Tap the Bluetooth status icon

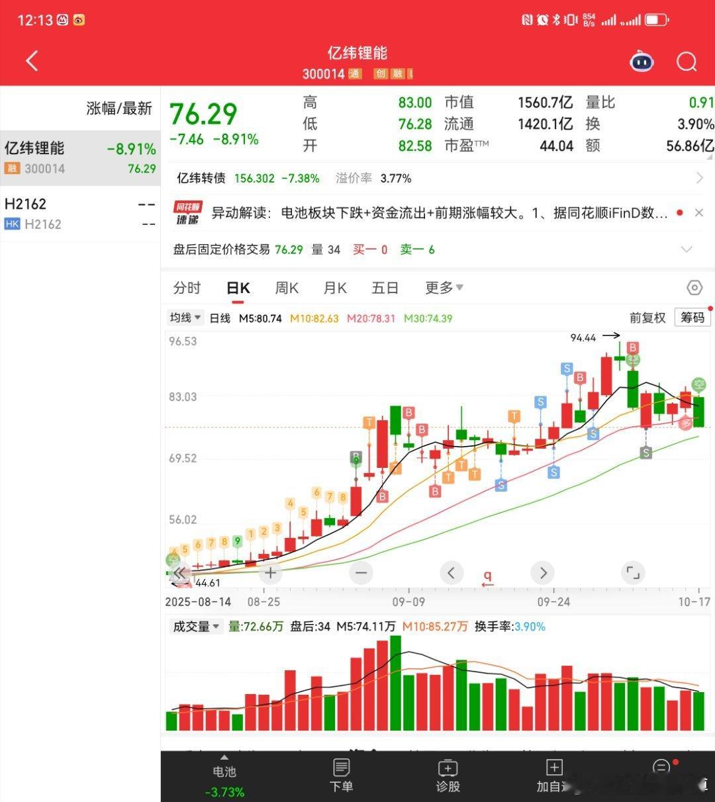tap(557, 20)
